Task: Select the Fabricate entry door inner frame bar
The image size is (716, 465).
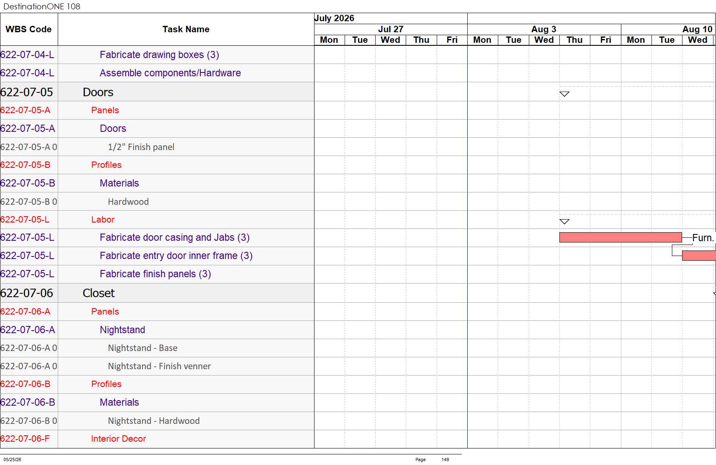Action: point(699,256)
